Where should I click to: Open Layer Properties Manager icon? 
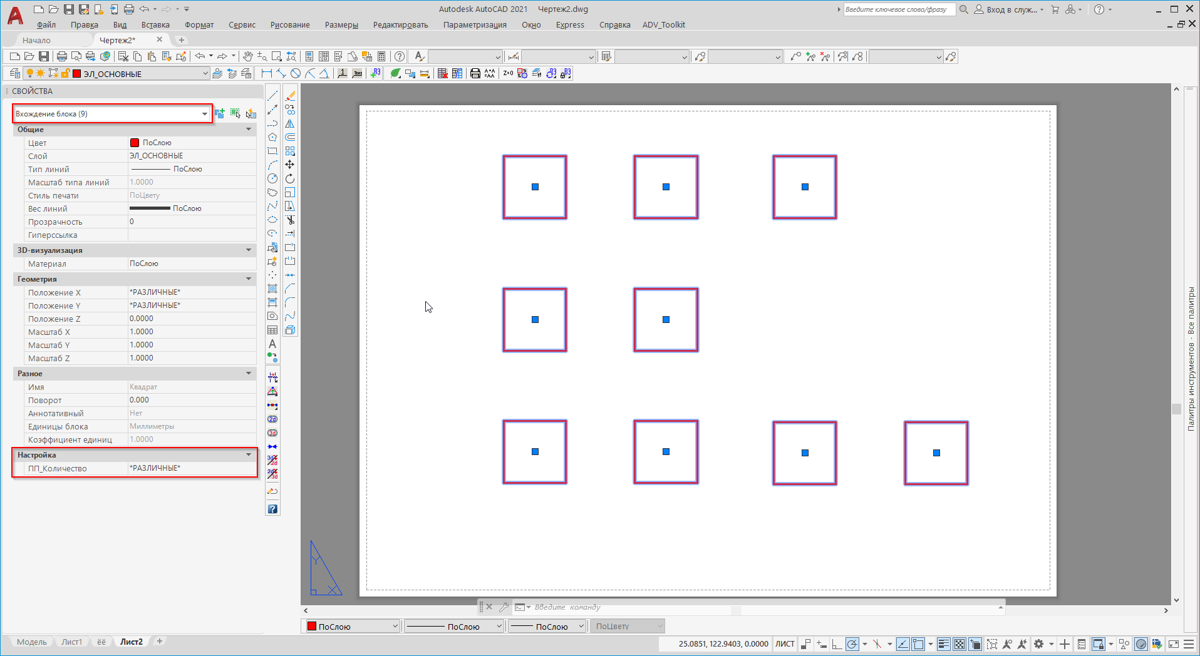(15, 73)
